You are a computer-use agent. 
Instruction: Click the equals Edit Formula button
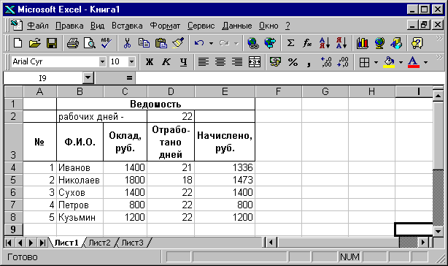(129, 77)
